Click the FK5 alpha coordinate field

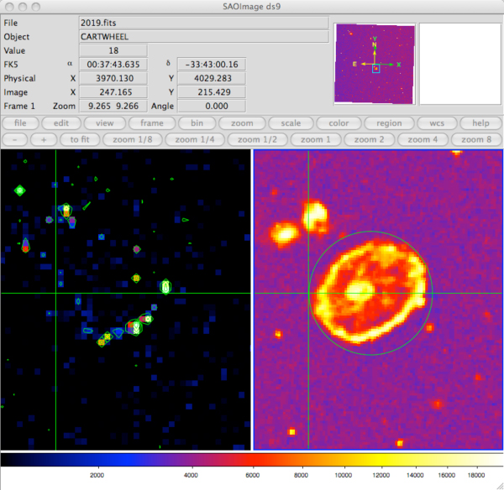click(x=113, y=65)
